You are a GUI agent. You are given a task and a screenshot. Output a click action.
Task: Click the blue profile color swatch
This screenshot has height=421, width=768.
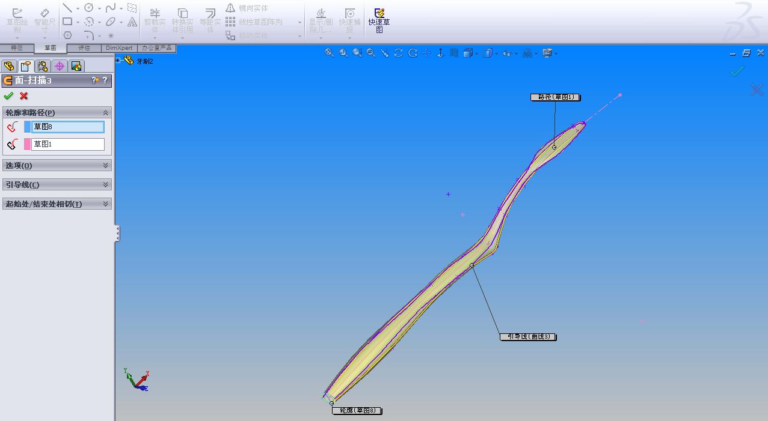coord(27,127)
